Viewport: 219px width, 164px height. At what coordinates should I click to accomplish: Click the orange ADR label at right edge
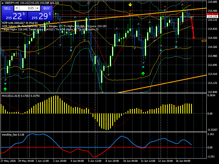point(204,41)
